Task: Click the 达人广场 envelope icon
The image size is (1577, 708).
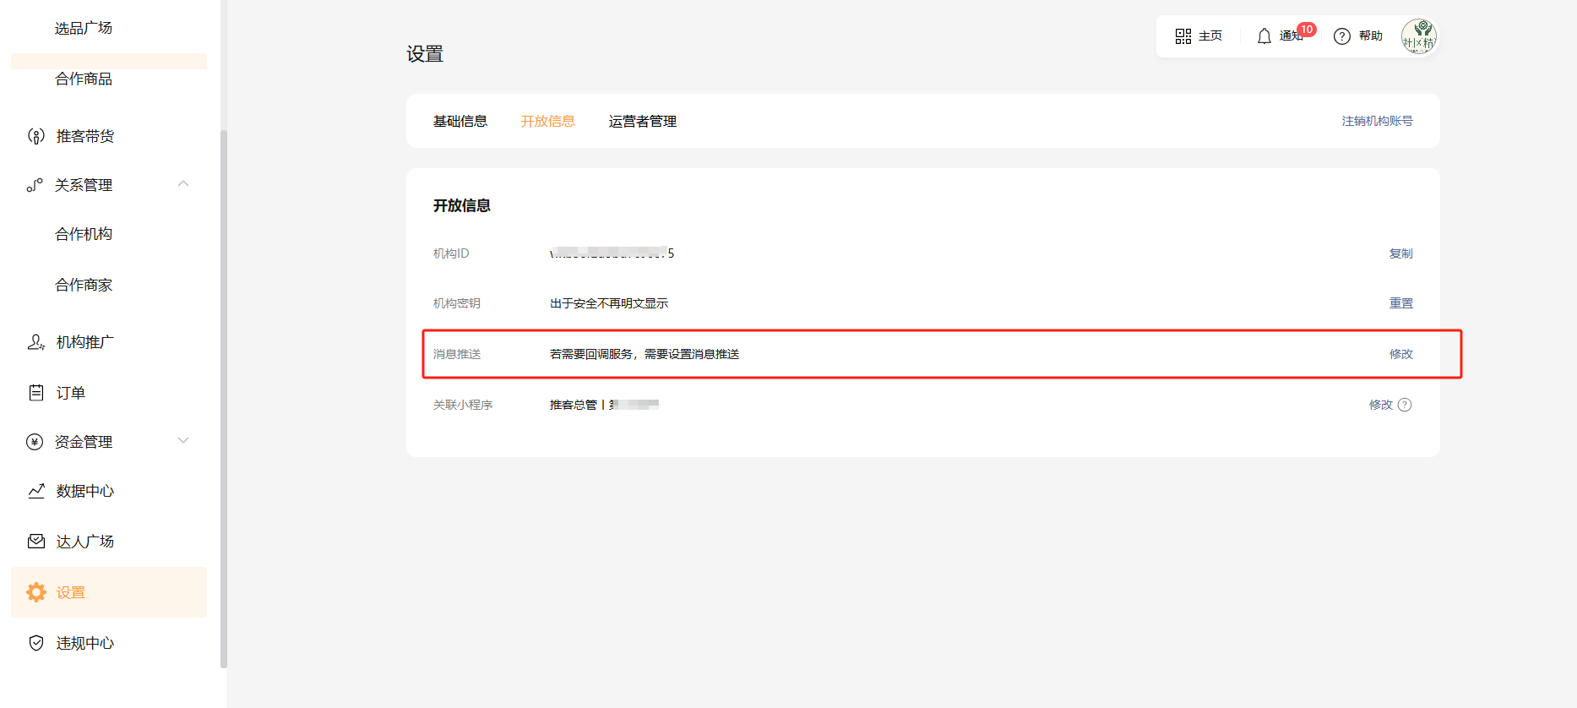Action: (35, 542)
